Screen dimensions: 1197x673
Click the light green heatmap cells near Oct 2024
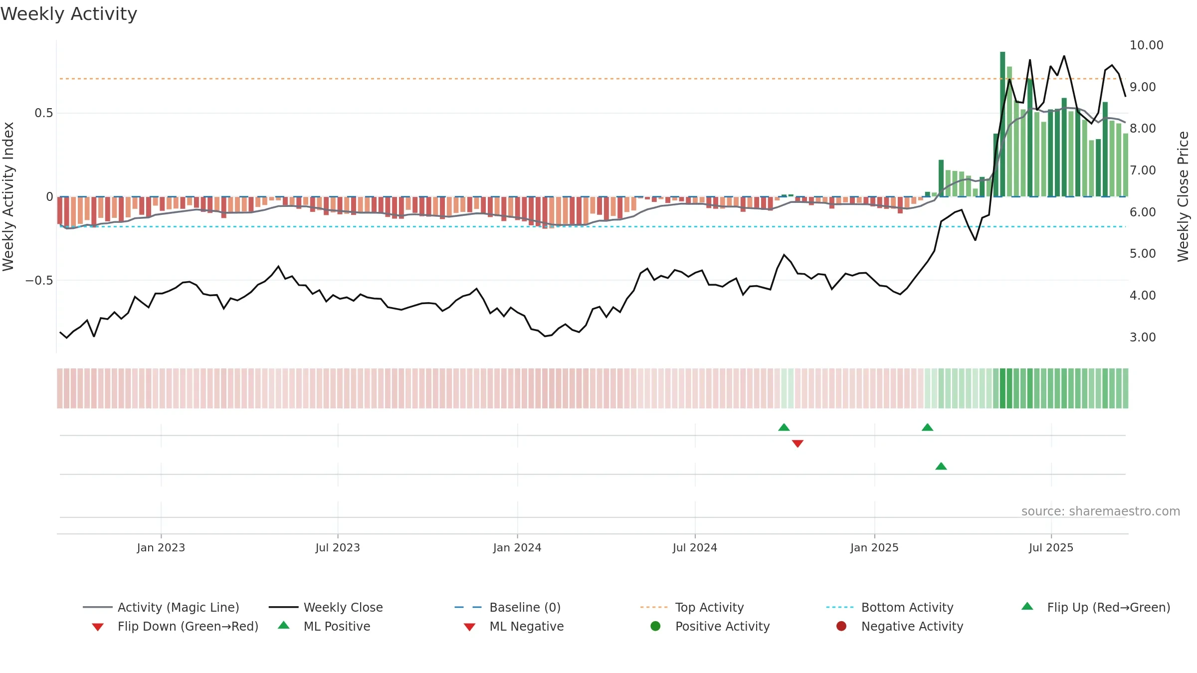coord(787,388)
